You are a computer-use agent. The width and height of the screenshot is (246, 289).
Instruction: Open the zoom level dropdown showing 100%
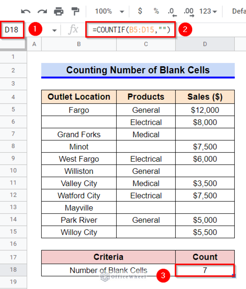coord(109,11)
